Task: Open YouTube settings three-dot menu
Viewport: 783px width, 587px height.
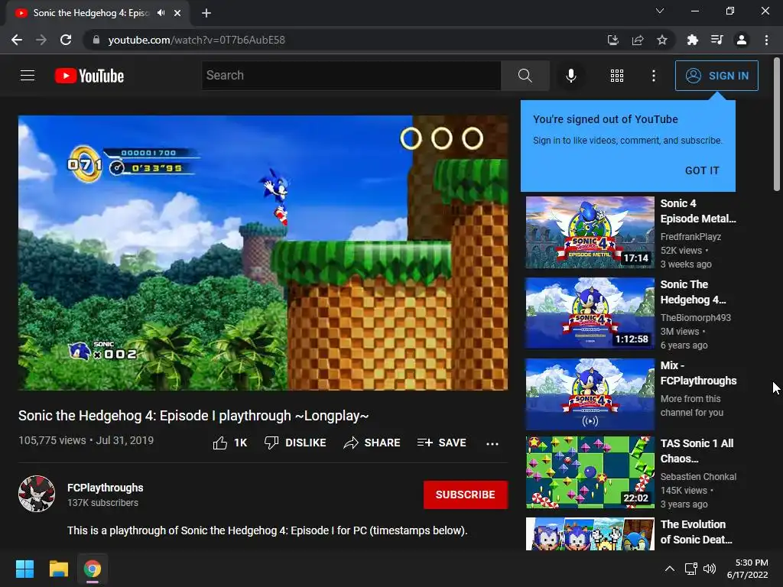Action: 654,76
